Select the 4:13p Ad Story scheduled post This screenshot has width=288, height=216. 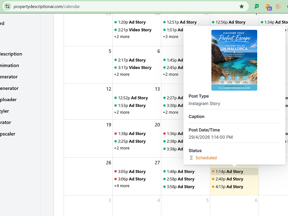(x=229, y=187)
